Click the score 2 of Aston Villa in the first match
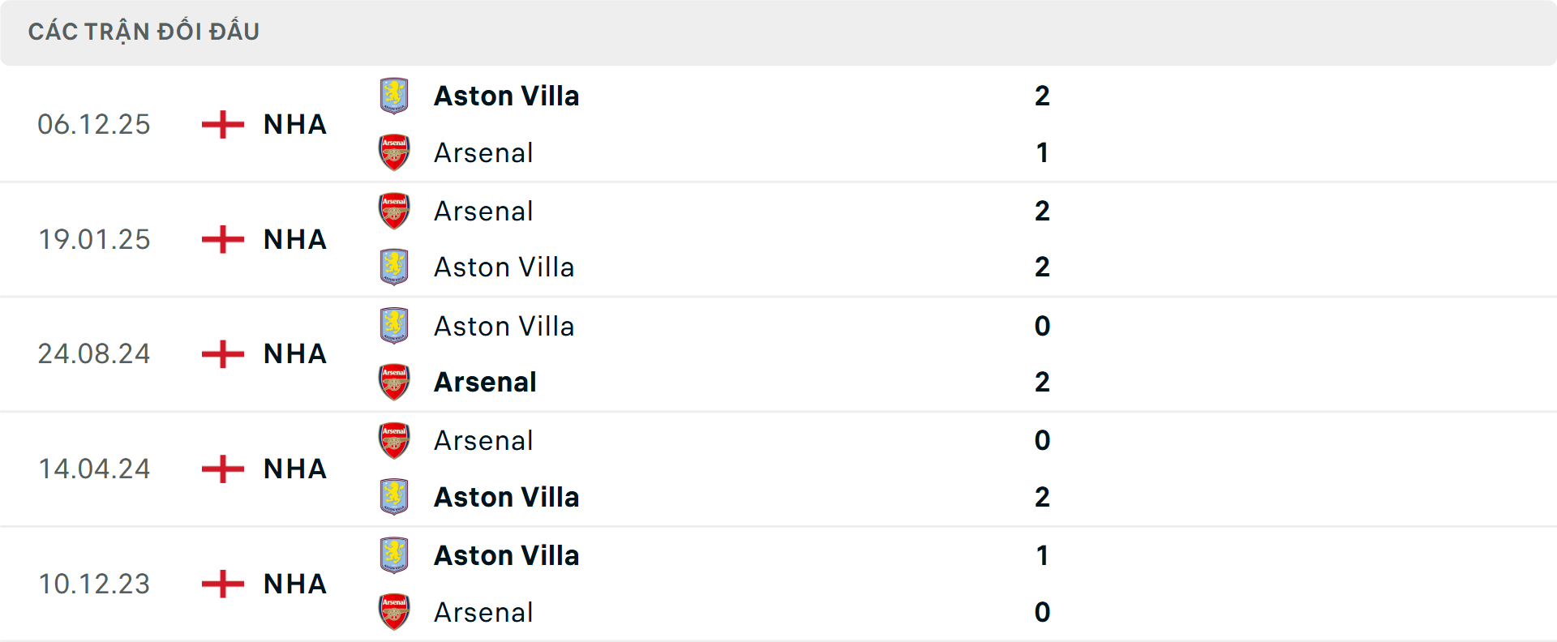Viewport: 1557px width, 642px height. [x=1043, y=96]
